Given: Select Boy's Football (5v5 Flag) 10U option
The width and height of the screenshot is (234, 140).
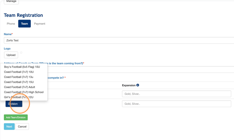Looking at the screenshot, I should (x=22, y=67).
